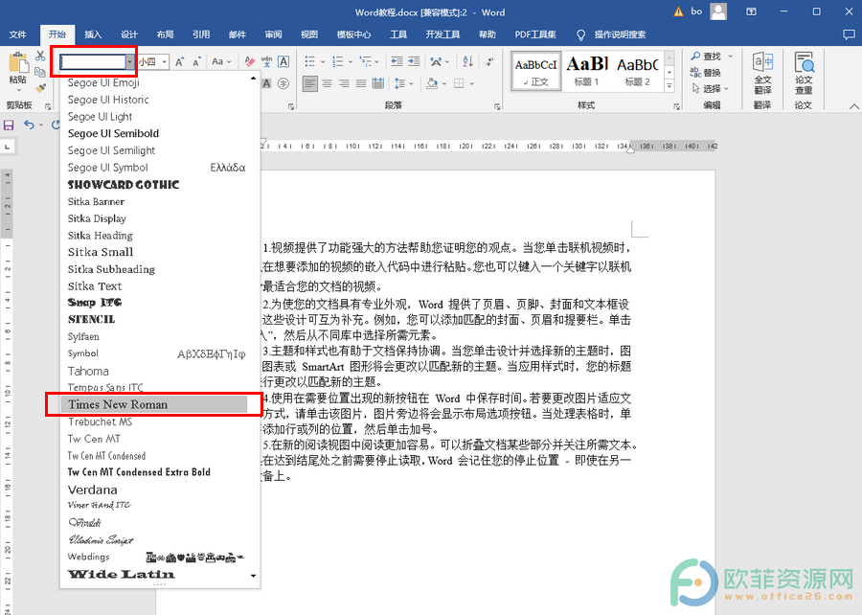This screenshot has height=615, width=862.
Task: Open the font name dropdown arrow
Action: (x=129, y=61)
